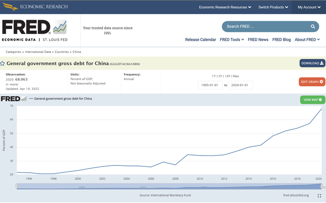Click the series title General government gross debt
This screenshot has height=203, width=326.
58,63
